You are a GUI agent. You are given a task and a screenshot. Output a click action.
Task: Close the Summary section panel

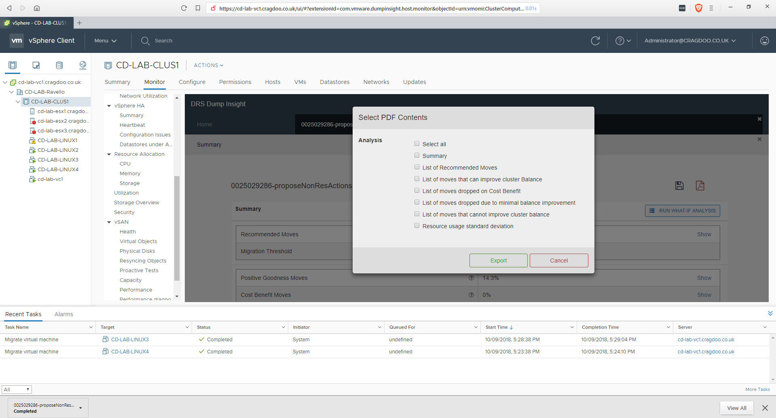click(x=759, y=139)
